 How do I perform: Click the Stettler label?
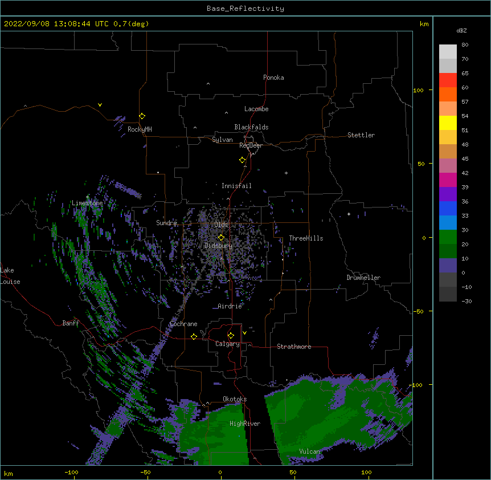pyautogui.click(x=361, y=135)
